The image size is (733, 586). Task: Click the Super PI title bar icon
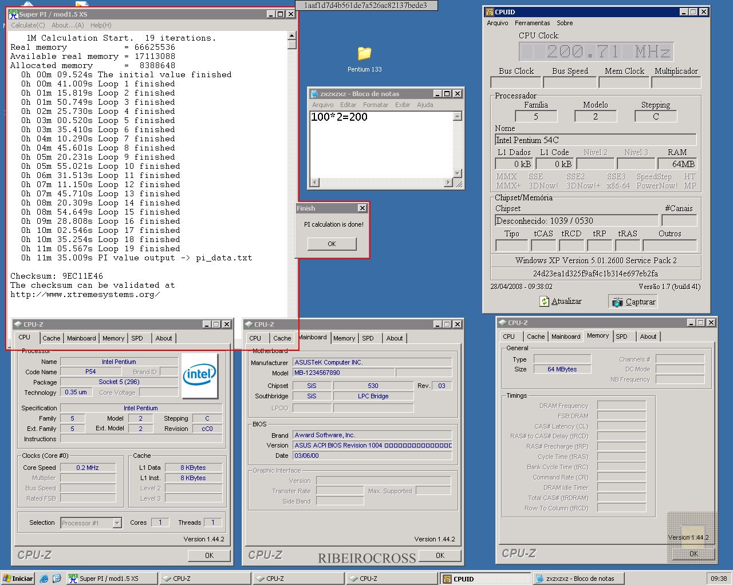coord(14,14)
